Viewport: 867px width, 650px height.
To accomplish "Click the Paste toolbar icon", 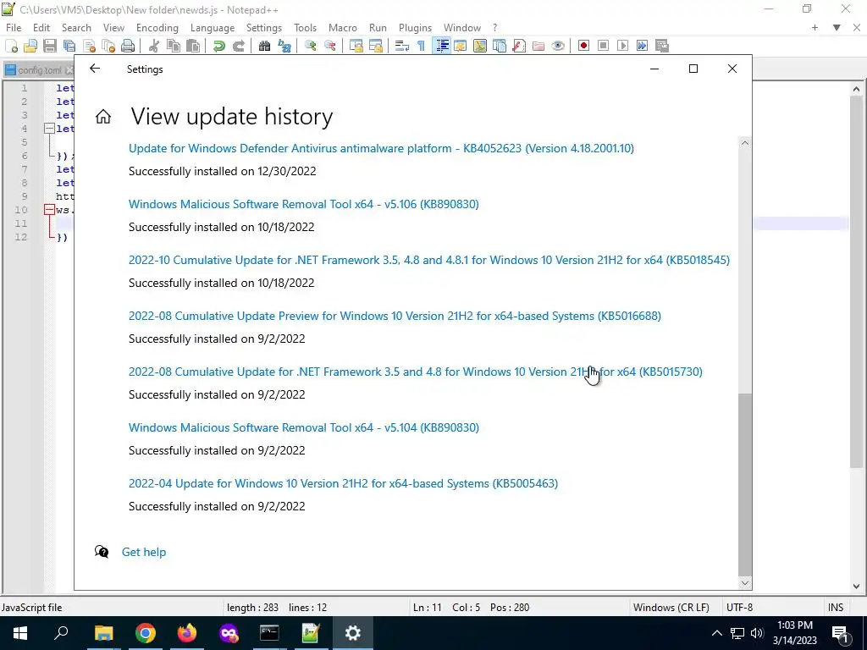I will pyautogui.click(x=193, y=46).
